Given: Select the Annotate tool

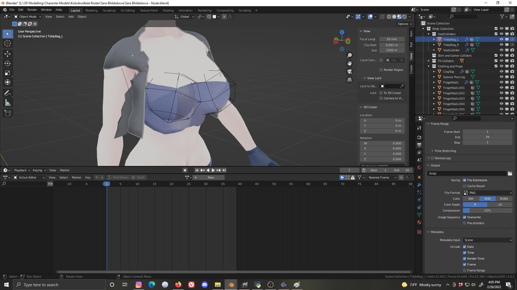Looking at the screenshot, I should [8, 93].
